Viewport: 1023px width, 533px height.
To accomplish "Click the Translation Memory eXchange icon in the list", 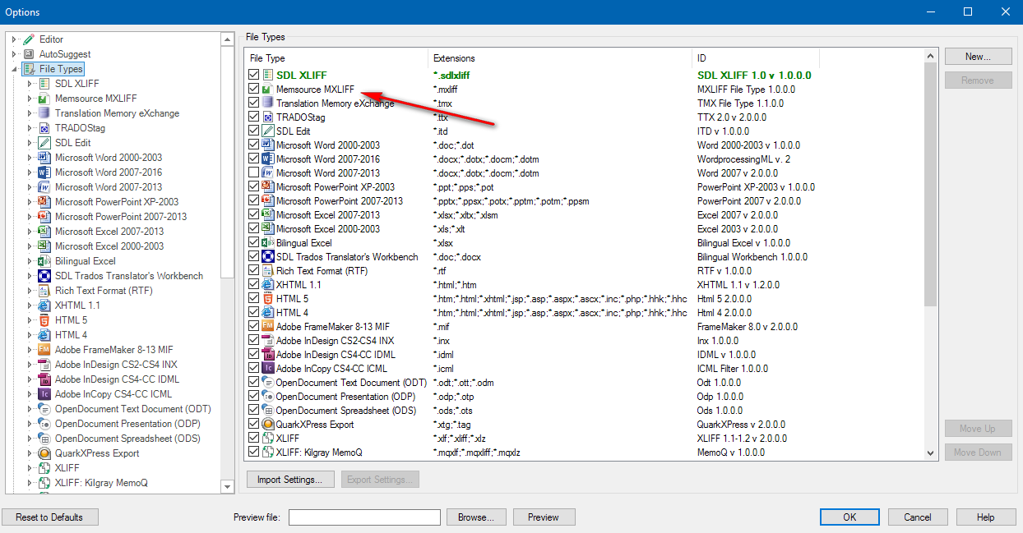I will coord(267,103).
